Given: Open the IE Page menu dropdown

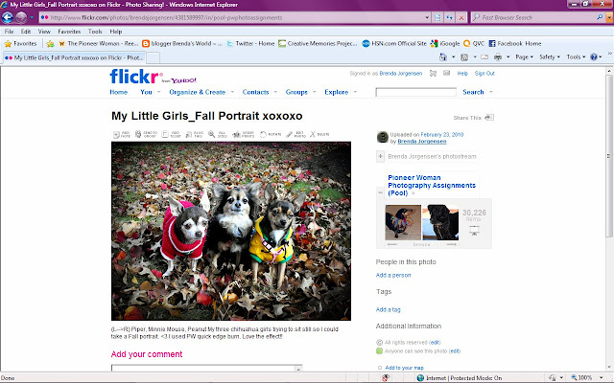Looking at the screenshot, I should pos(525,57).
